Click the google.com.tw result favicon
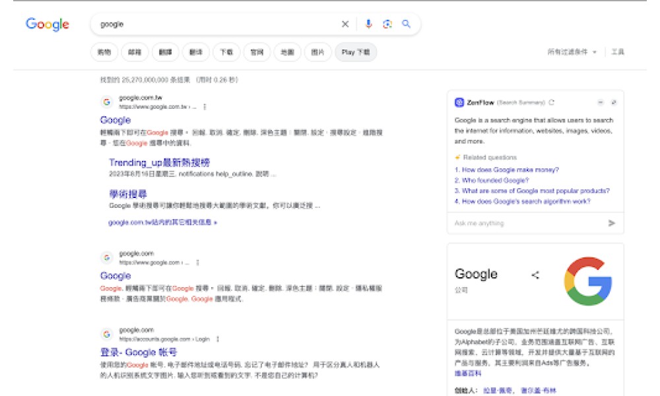This screenshot has width=660, height=396. pyautogui.click(x=107, y=102)
